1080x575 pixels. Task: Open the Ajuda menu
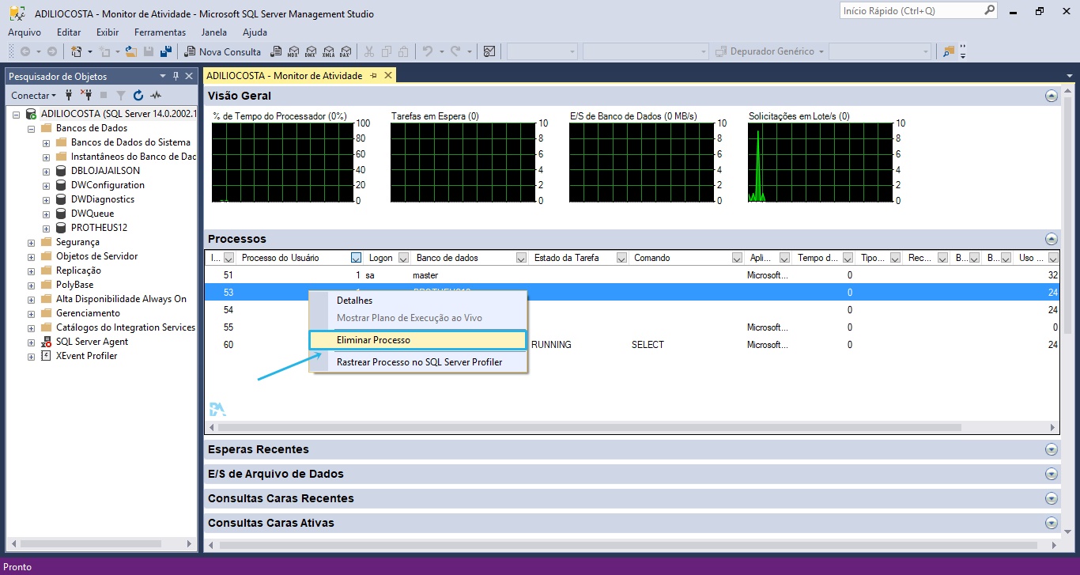click(x=255, y=32)
